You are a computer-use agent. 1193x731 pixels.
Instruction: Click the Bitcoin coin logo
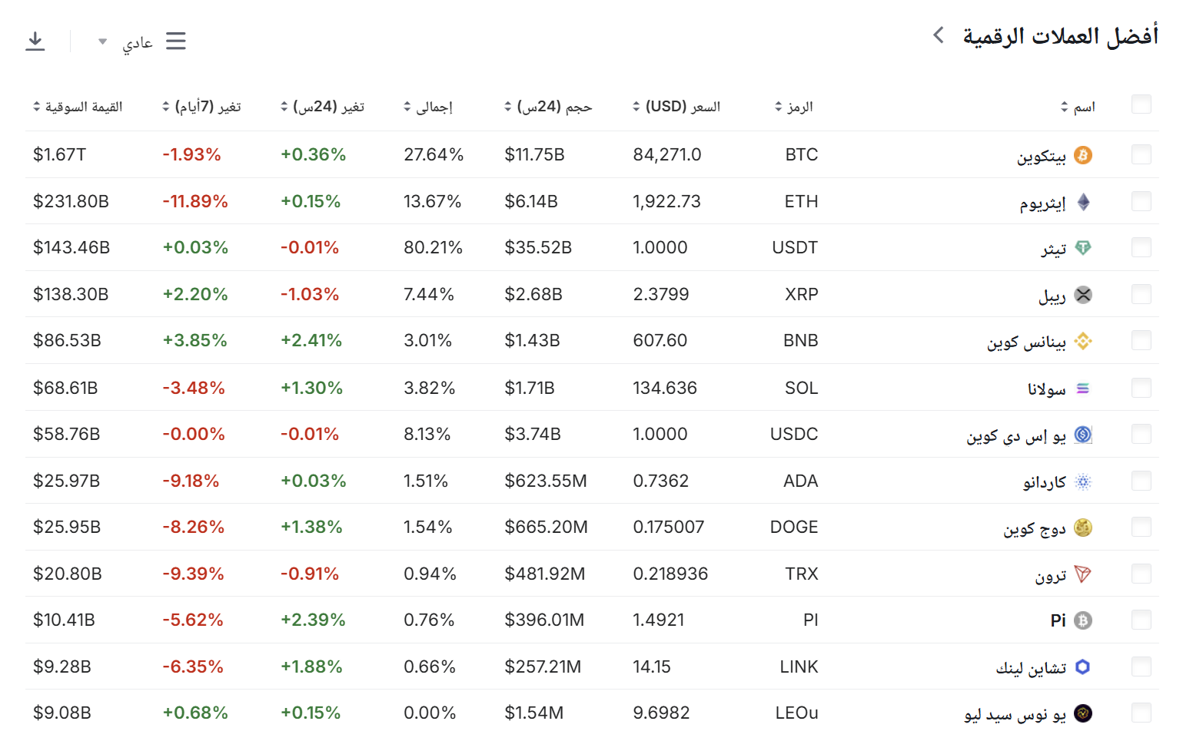click(1083, 155)
